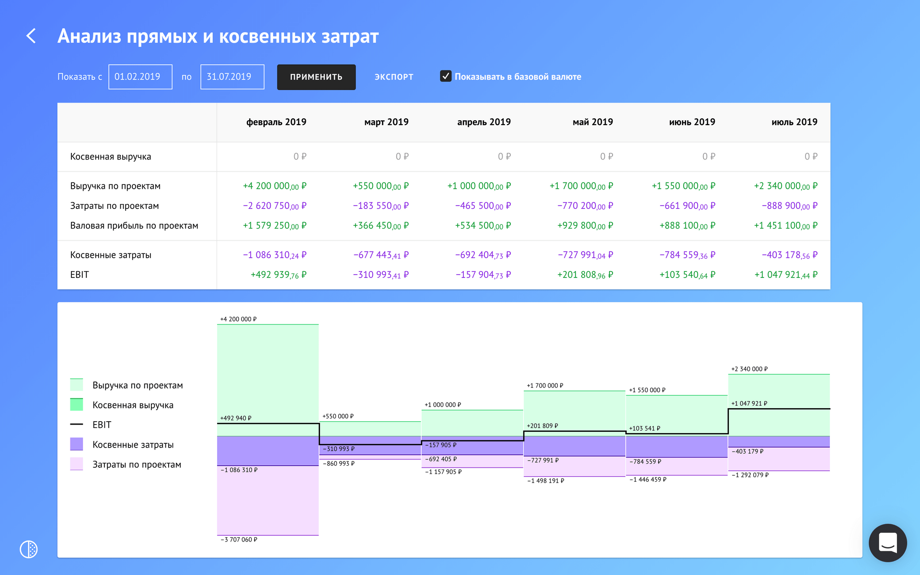Screen dimensions: 920x575
Task: Open the chat support bubble
Action: coord(887,542)
